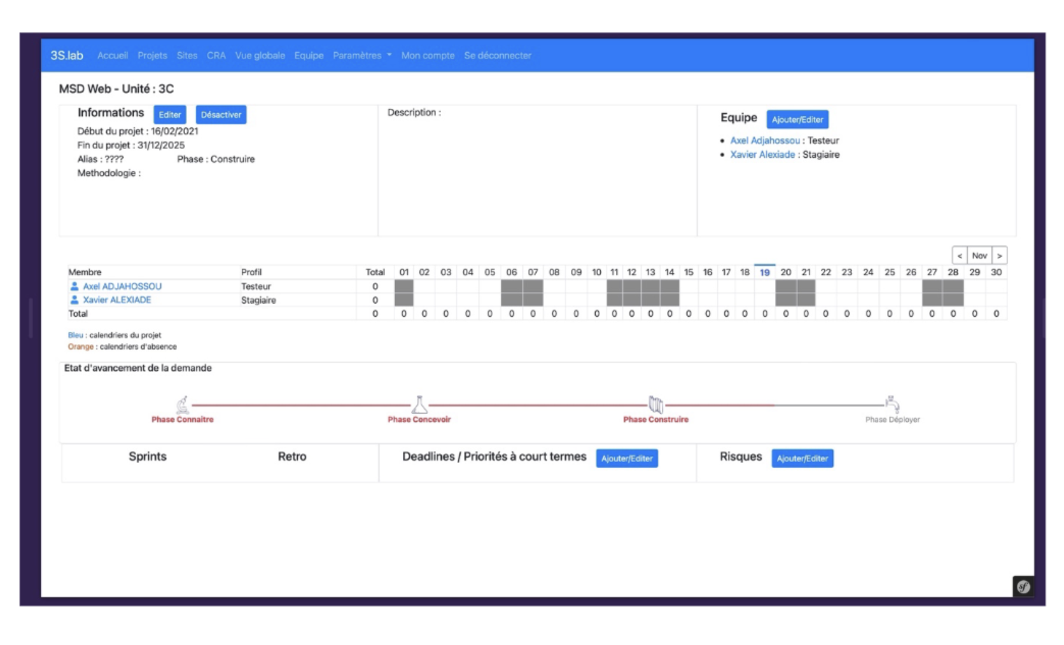The width and height of the screenshot is (1064, 645).
Task: Click Ajouter/Editer for Deadlines / Priorités
Action: click(x=627, y=458)
